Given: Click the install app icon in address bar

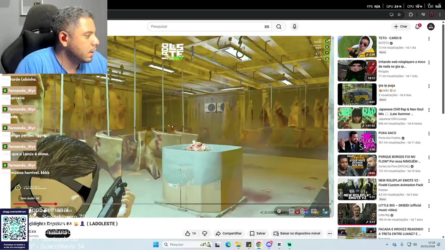Looking at the screenshot, I should [x=391, y=15].
